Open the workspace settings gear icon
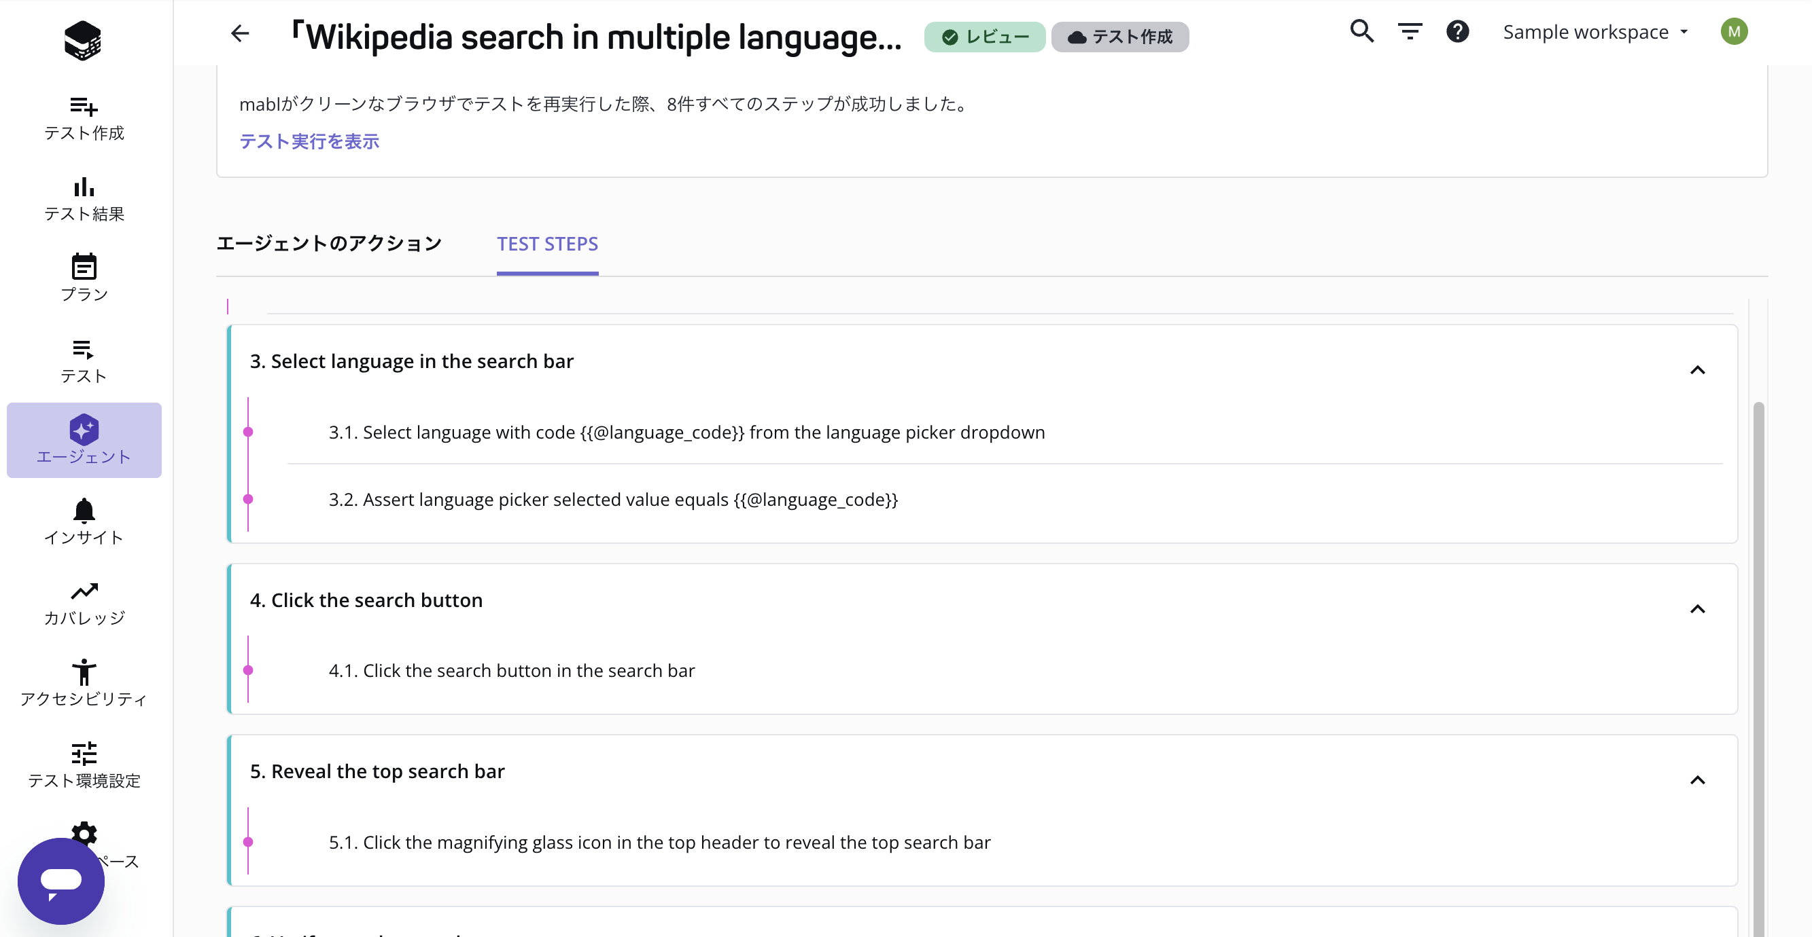 pyautogui.click(x=84, y=831)
